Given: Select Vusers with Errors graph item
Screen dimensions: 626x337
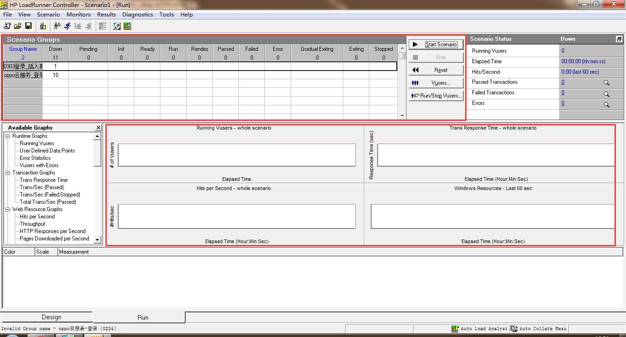Looking at the screenshot, I should (x=39, y=165).
